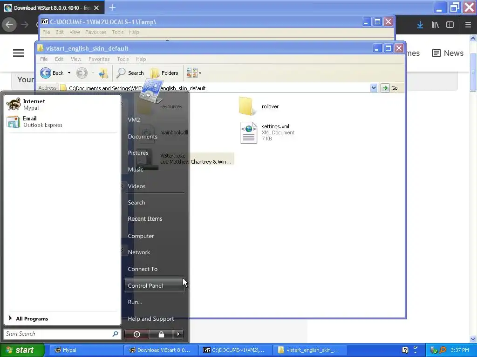Viewport: 477px width, 357px height.
Task: Open website hamburger navigation menu
Action: tap(19, 53)
